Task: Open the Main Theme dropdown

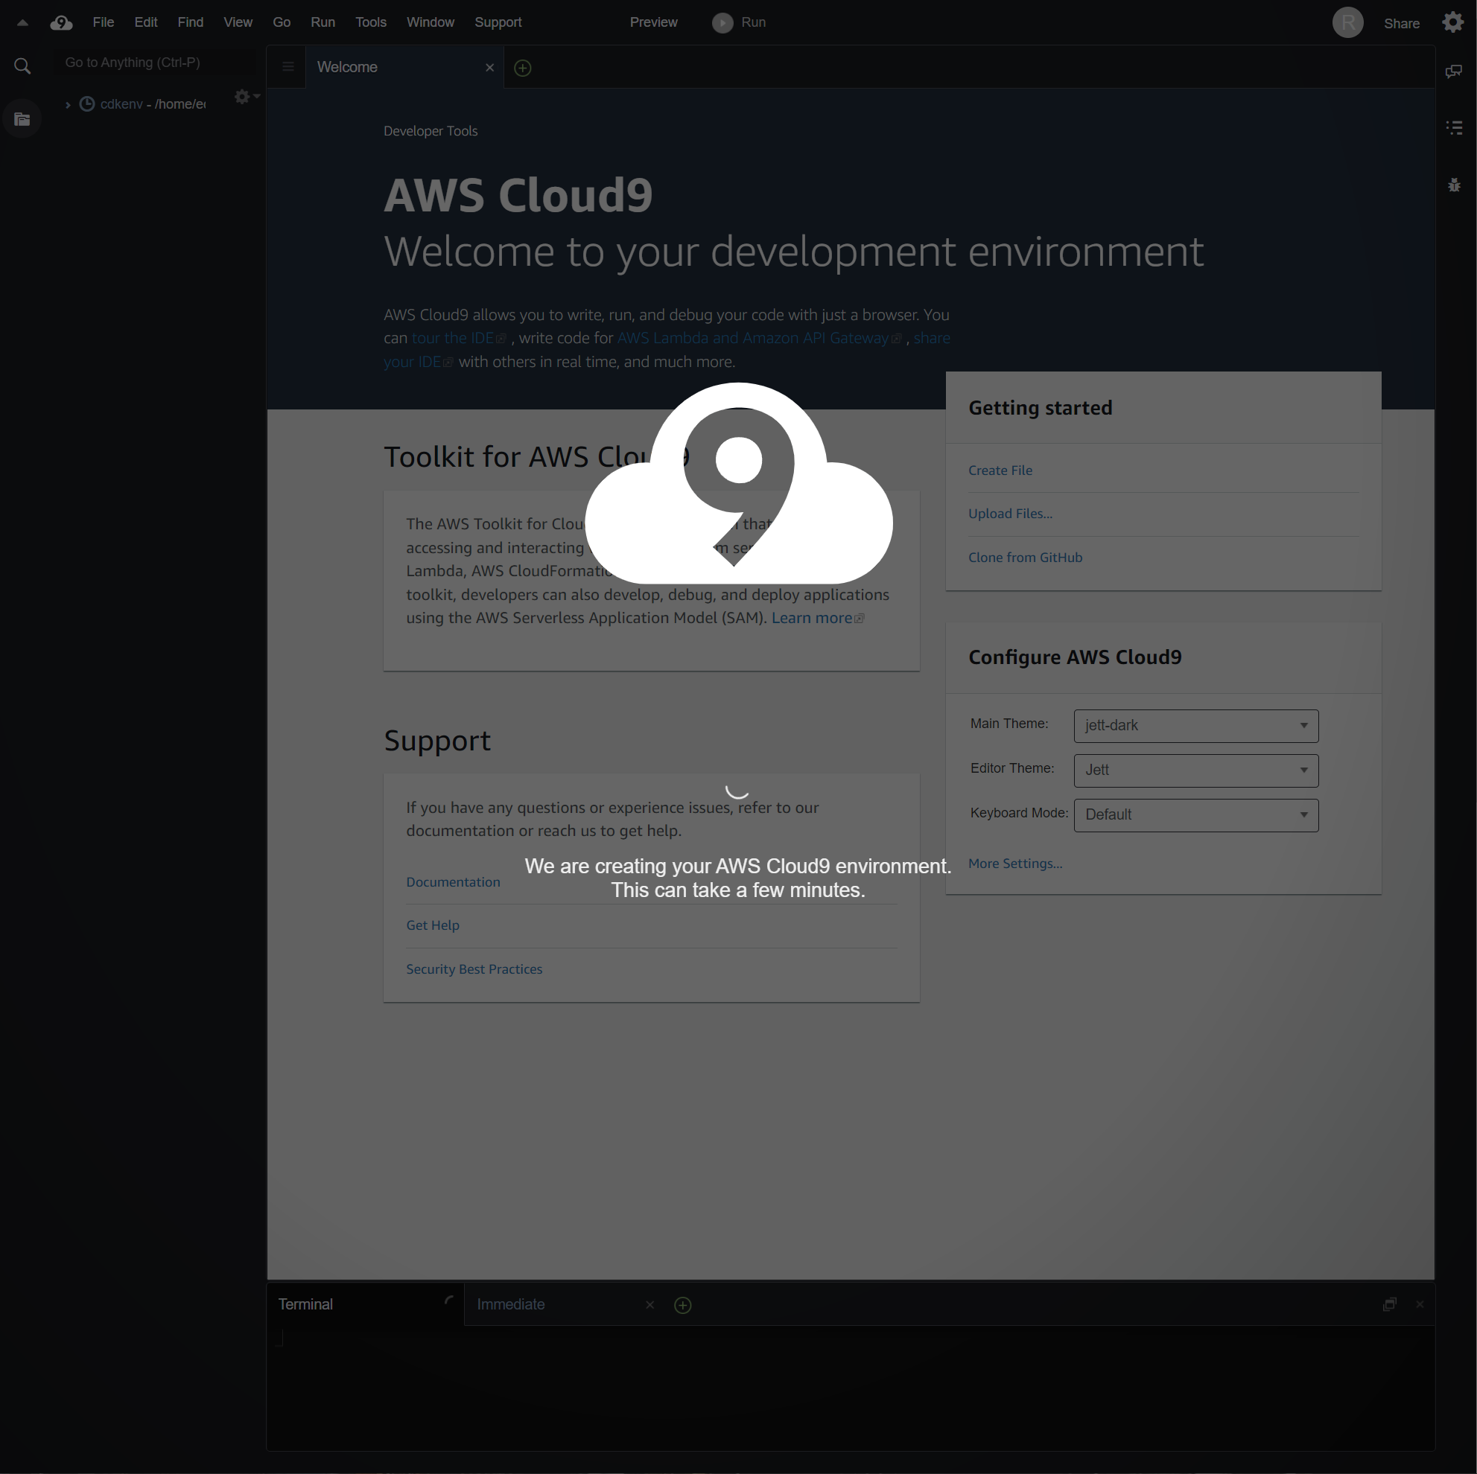Action: click(1195, 725)
